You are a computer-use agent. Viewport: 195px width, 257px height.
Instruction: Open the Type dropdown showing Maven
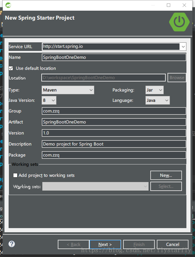coord(68,90)
